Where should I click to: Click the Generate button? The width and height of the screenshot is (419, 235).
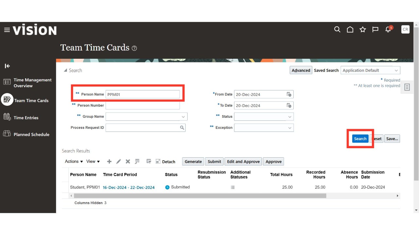193,162
